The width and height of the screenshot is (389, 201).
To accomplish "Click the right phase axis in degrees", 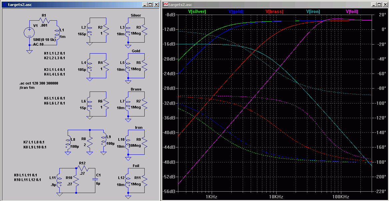I will click(x=380, y=103).
